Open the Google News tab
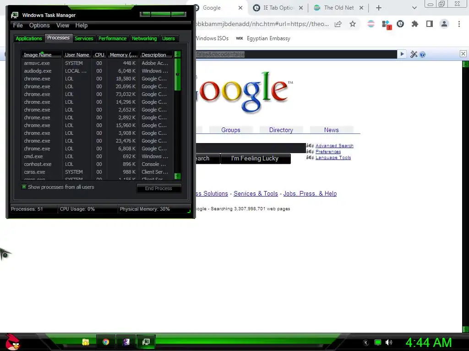 coord(332,130)
